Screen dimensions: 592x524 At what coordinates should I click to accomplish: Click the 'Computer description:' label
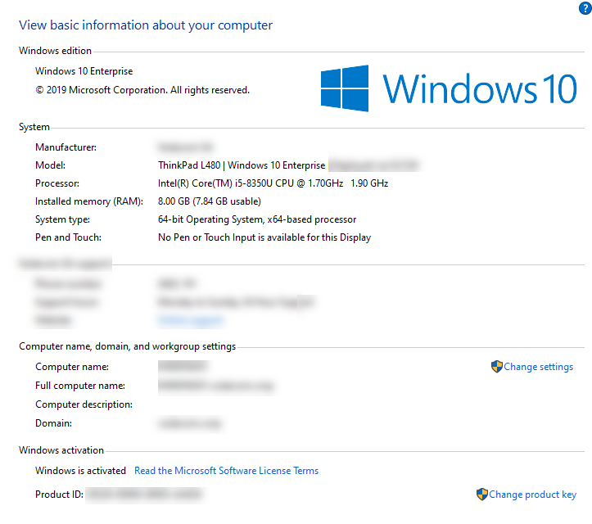pos(84,404)
